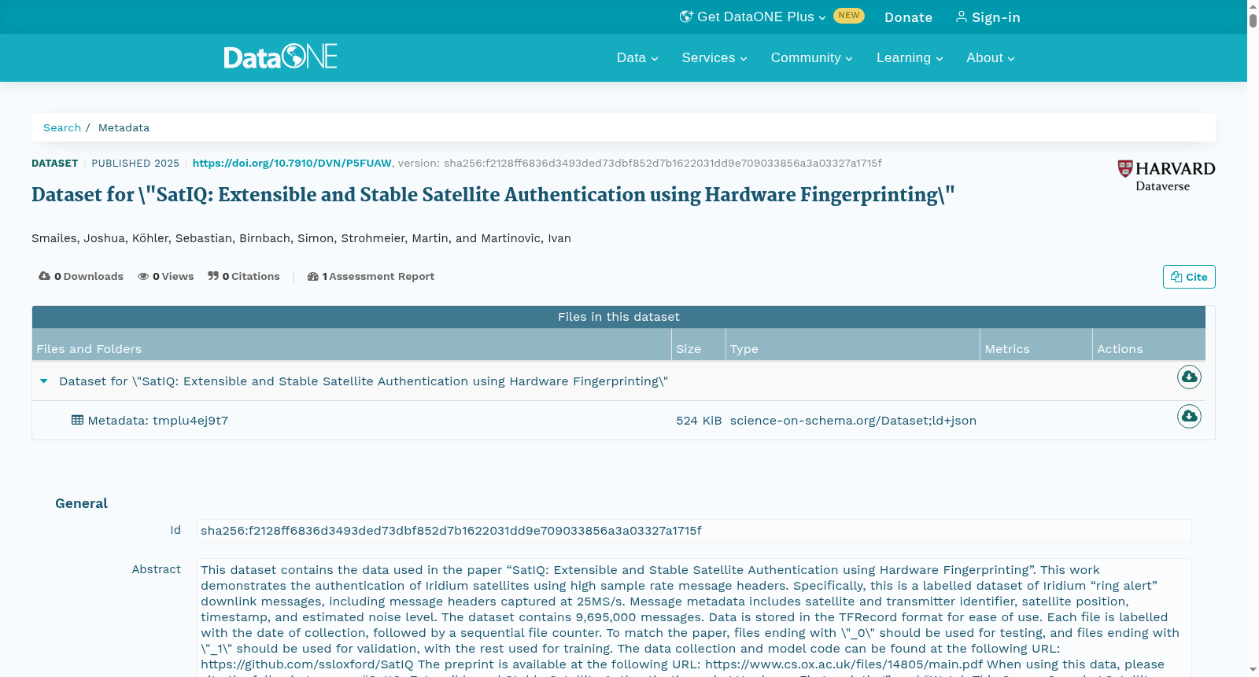Click the Metadata breadcrumb text
The image size is (1259, 677).
point(124,127)
